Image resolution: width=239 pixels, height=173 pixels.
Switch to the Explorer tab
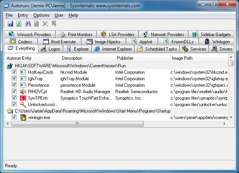(77, 49)
